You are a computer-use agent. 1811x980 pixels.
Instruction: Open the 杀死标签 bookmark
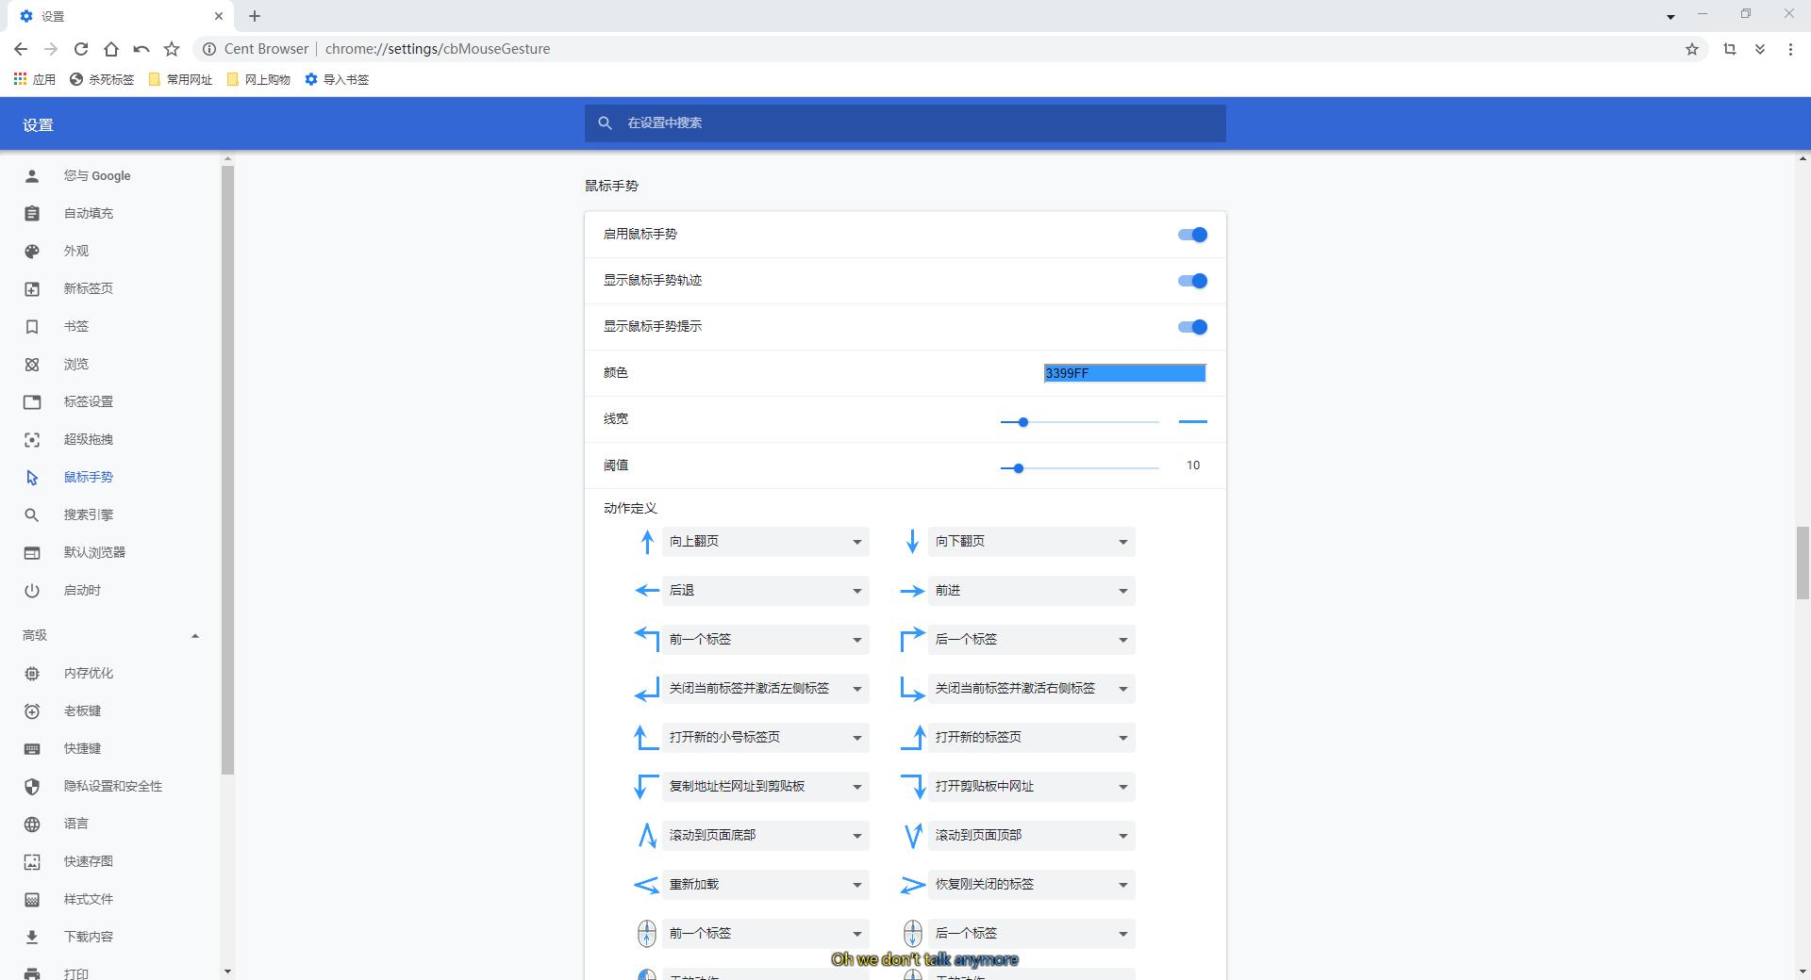(x=102, y=80)
